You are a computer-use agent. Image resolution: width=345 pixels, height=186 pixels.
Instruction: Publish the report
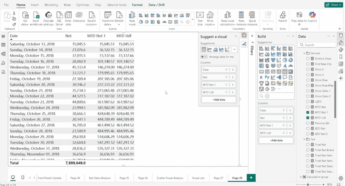pyautogui.click(x=283, y=17)
